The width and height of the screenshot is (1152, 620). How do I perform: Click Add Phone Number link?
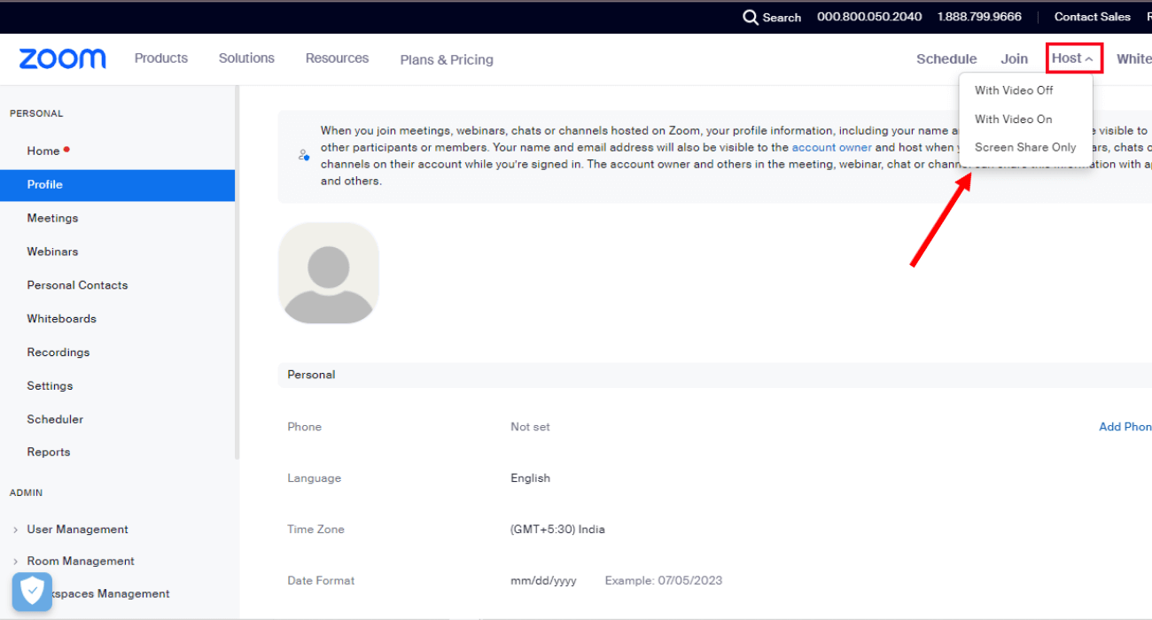click(1125, 427)
